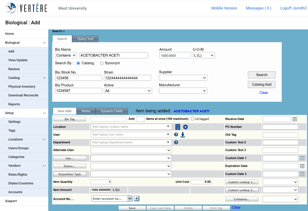
Task: Click help icon beside Department field
Action: [176, 142]
